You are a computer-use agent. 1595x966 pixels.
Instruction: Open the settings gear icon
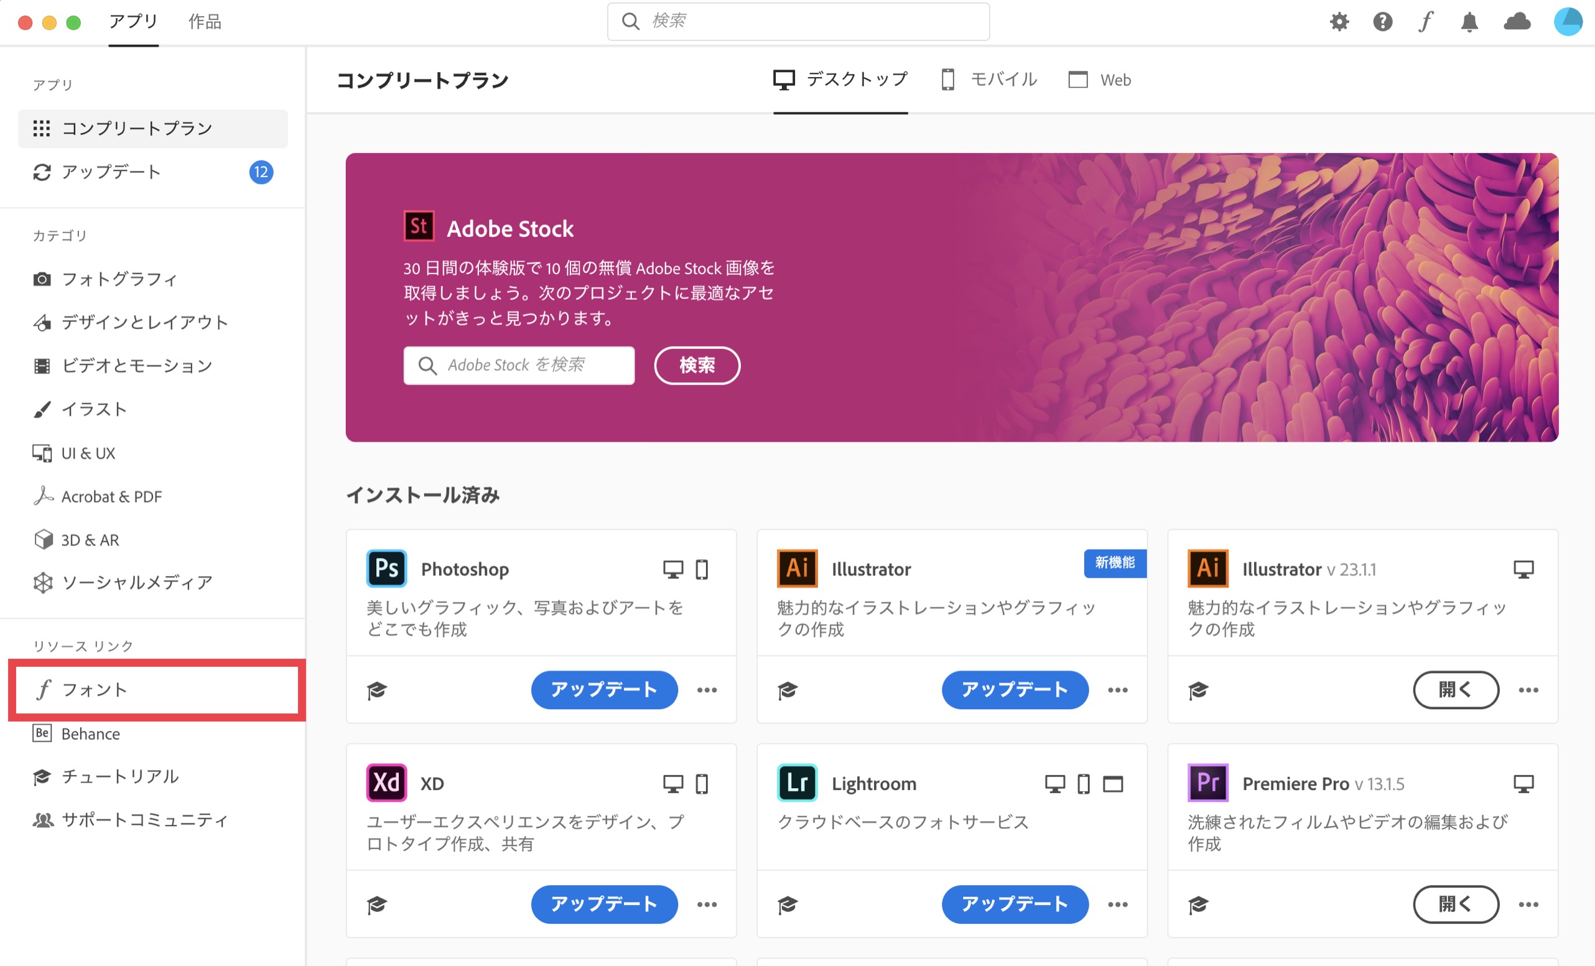click(x=1339, y=22)
